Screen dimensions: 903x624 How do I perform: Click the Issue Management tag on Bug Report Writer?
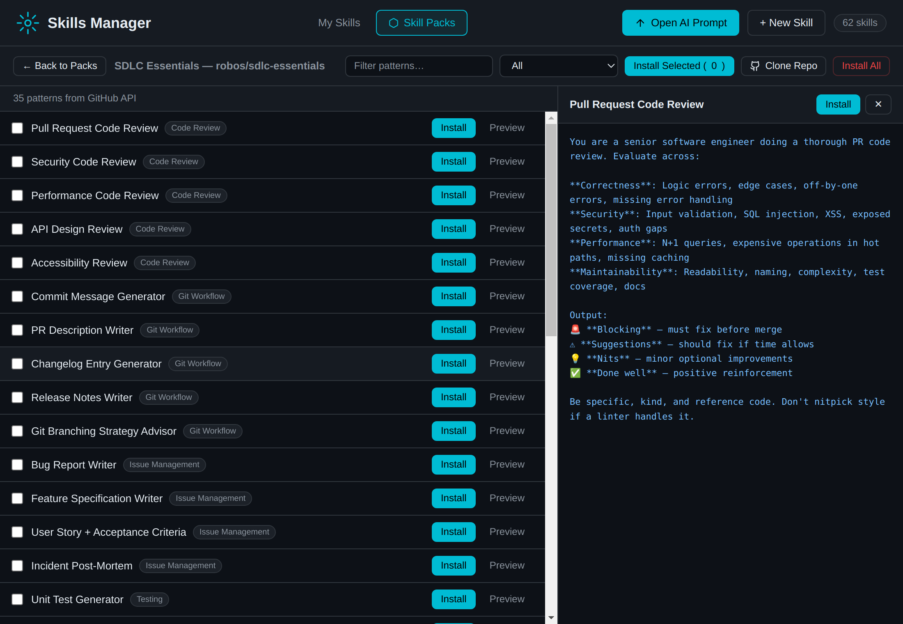click(x=164, y=465)
